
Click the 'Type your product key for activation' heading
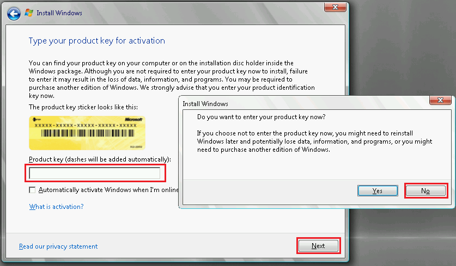click(96, 41)
